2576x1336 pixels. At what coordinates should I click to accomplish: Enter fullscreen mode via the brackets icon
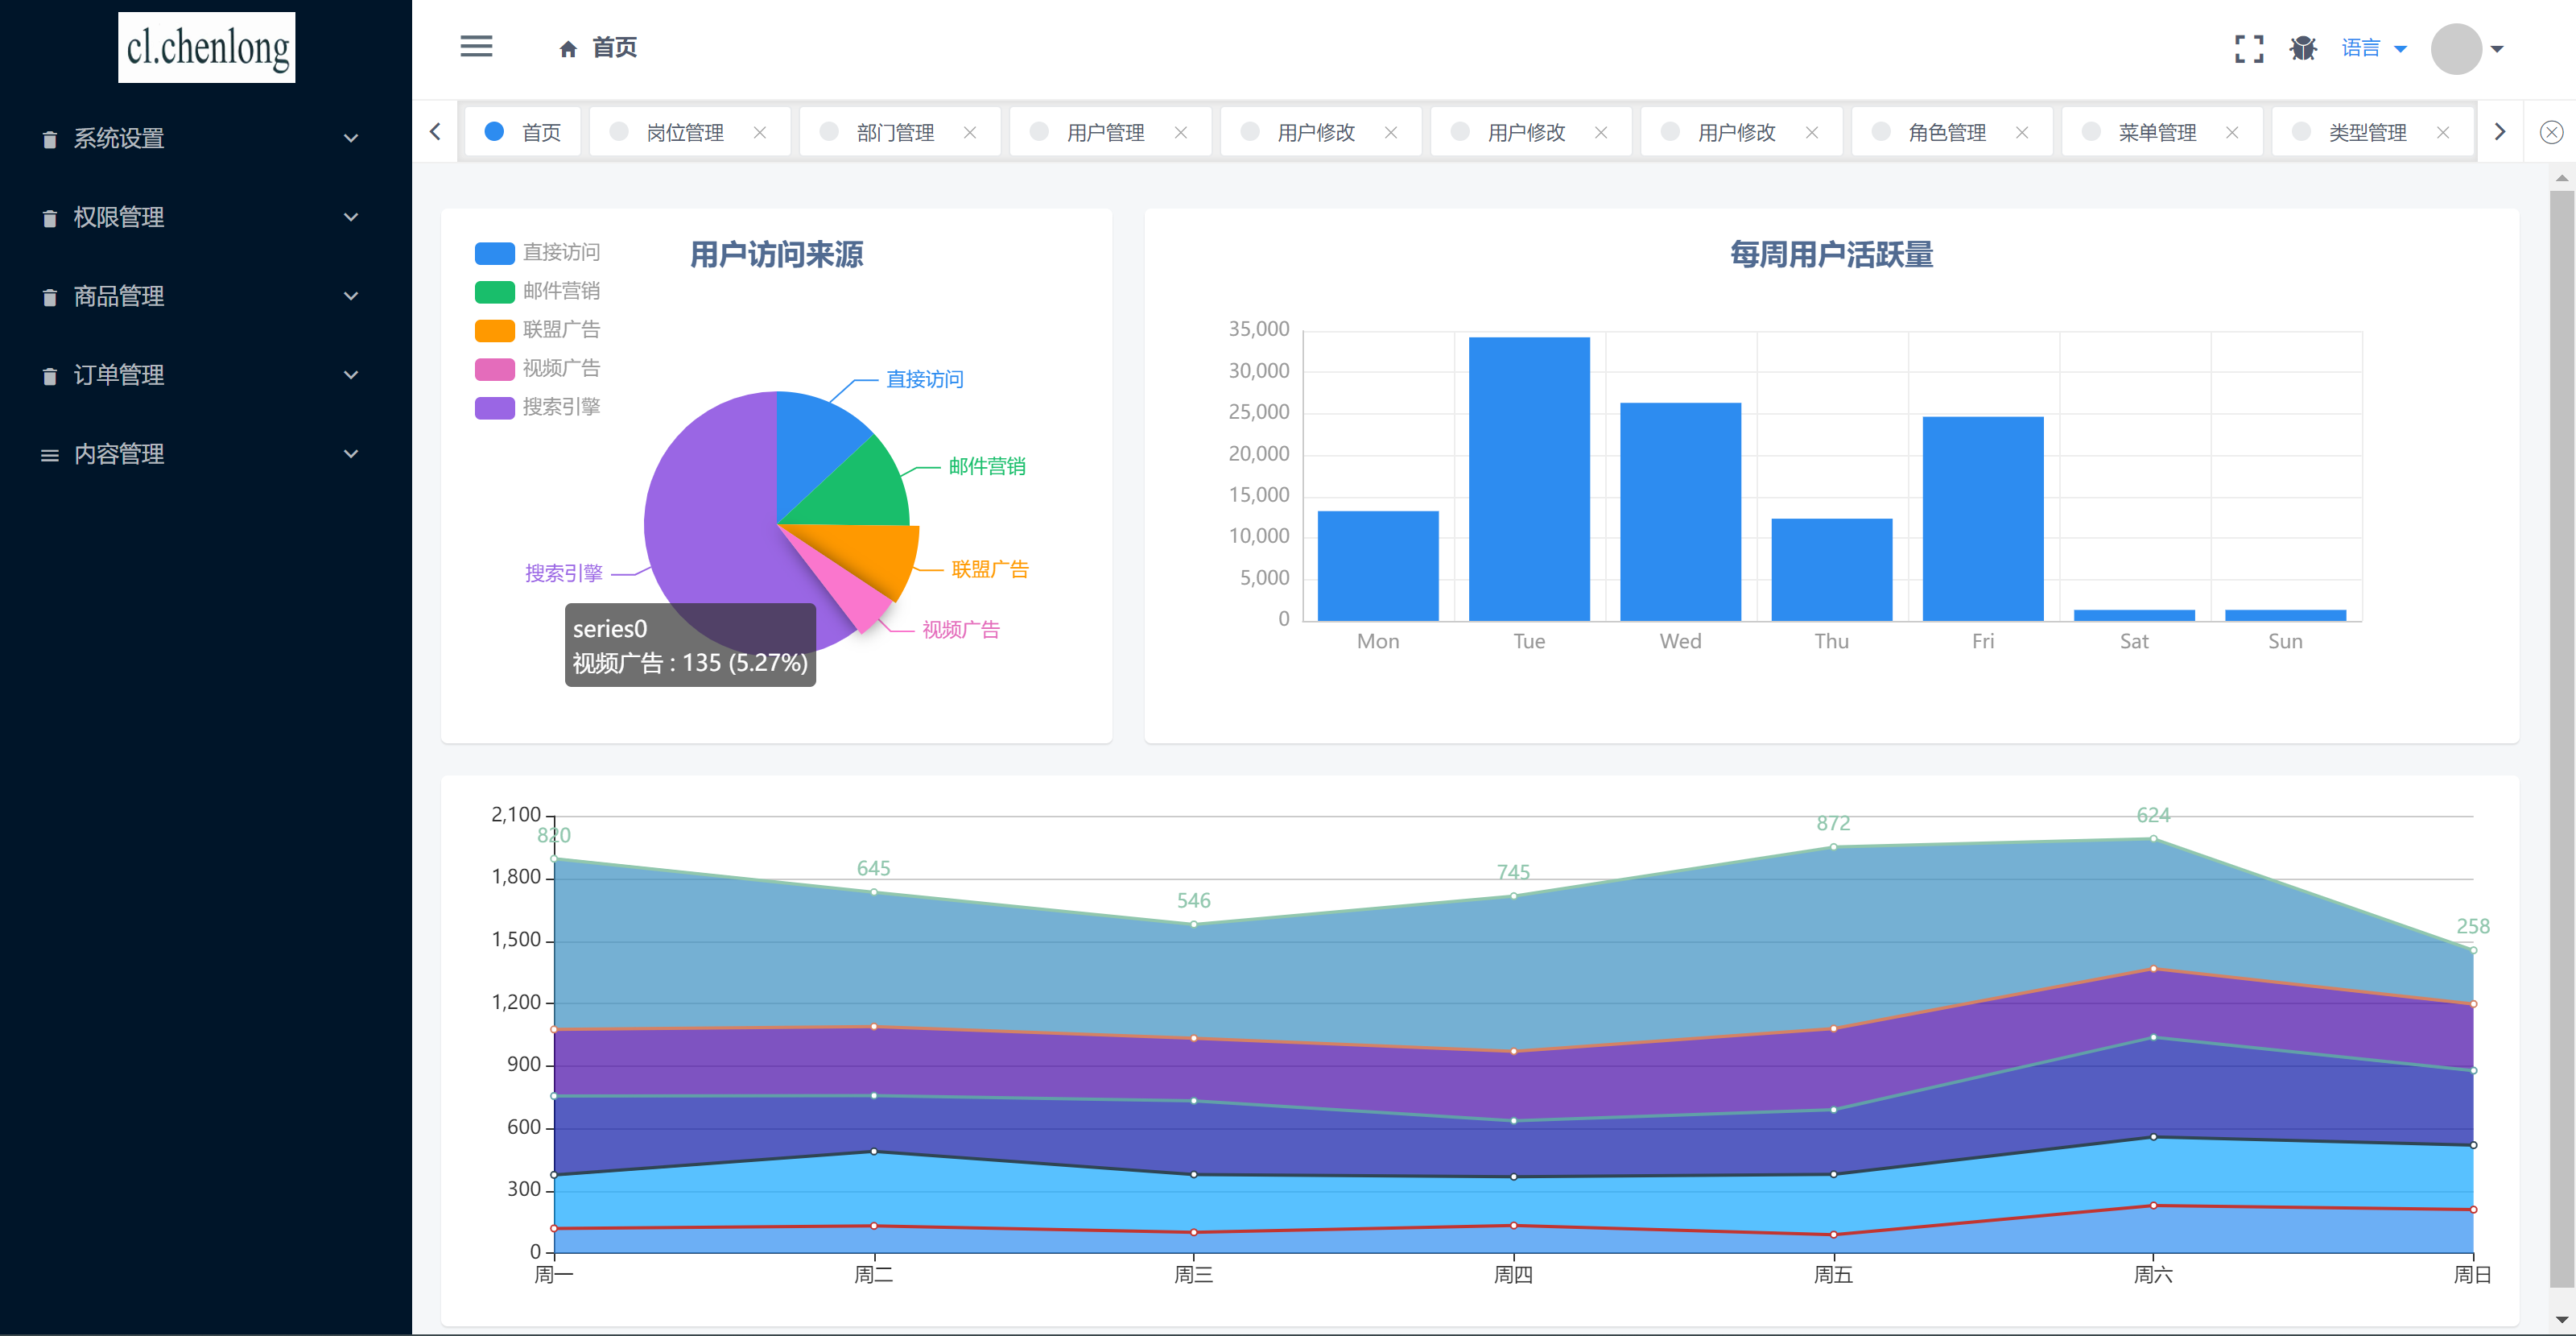coord(2249,49)
